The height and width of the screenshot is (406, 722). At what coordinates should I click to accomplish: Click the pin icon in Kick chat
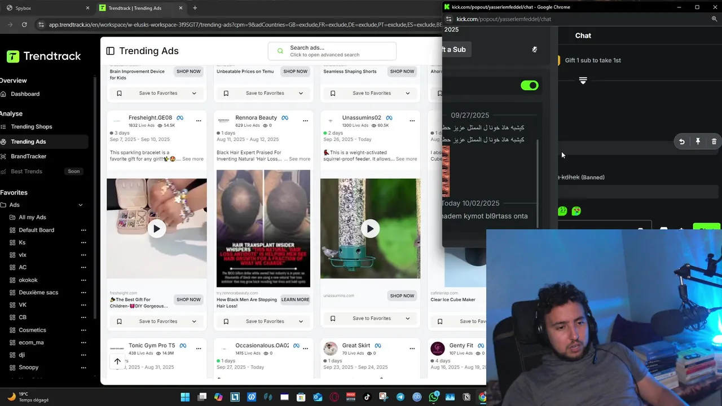click(x=698, y=142)
